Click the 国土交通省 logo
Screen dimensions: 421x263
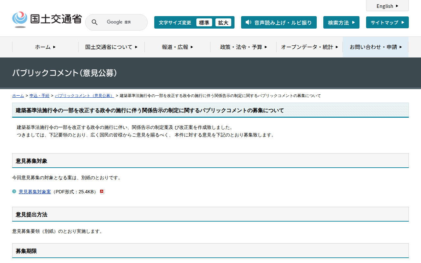(47, 19)
